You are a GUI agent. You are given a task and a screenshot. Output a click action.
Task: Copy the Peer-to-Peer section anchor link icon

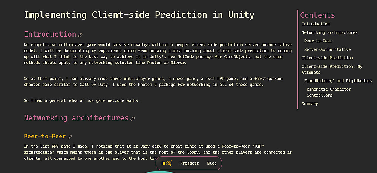coord(70,137)
